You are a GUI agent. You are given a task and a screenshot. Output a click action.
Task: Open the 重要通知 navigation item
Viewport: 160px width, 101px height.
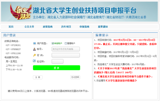pos(103,27)
